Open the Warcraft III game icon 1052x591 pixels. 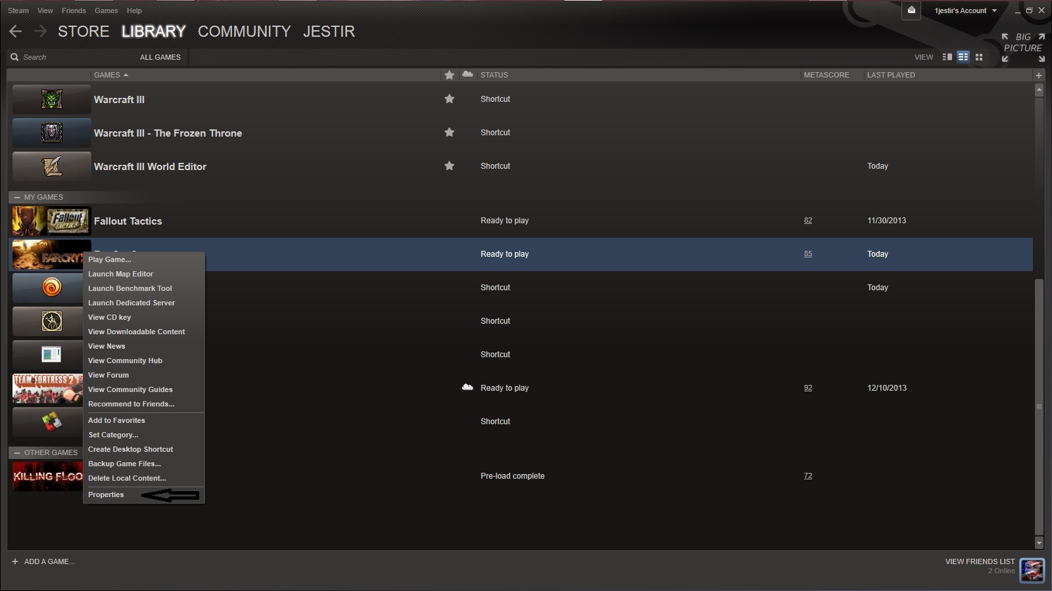(52, 99)
